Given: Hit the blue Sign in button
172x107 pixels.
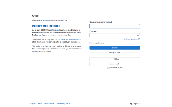Looking at the screenshot, I should tap(115, 48).
